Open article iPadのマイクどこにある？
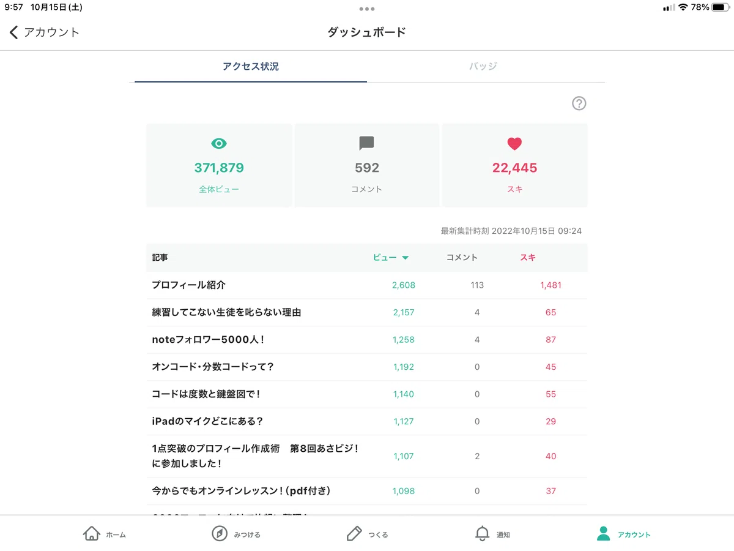The height and width of the screenshot is (551, 734). click(x=207, y=421)
